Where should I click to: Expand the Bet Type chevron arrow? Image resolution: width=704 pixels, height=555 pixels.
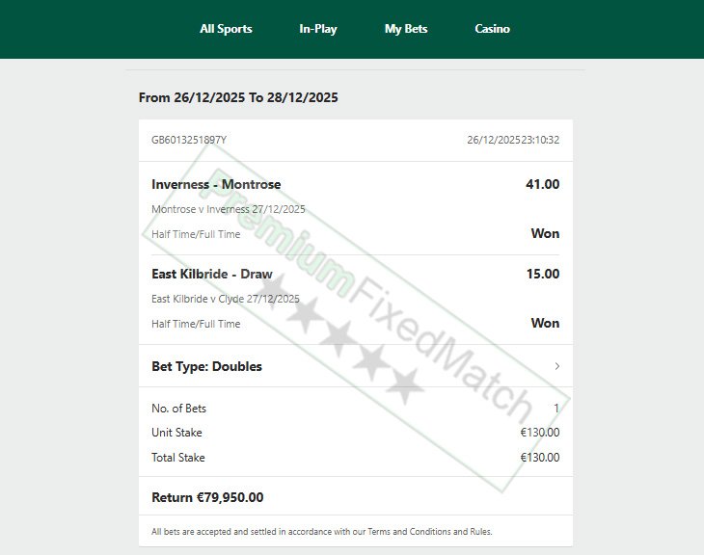tap(556, 366)
